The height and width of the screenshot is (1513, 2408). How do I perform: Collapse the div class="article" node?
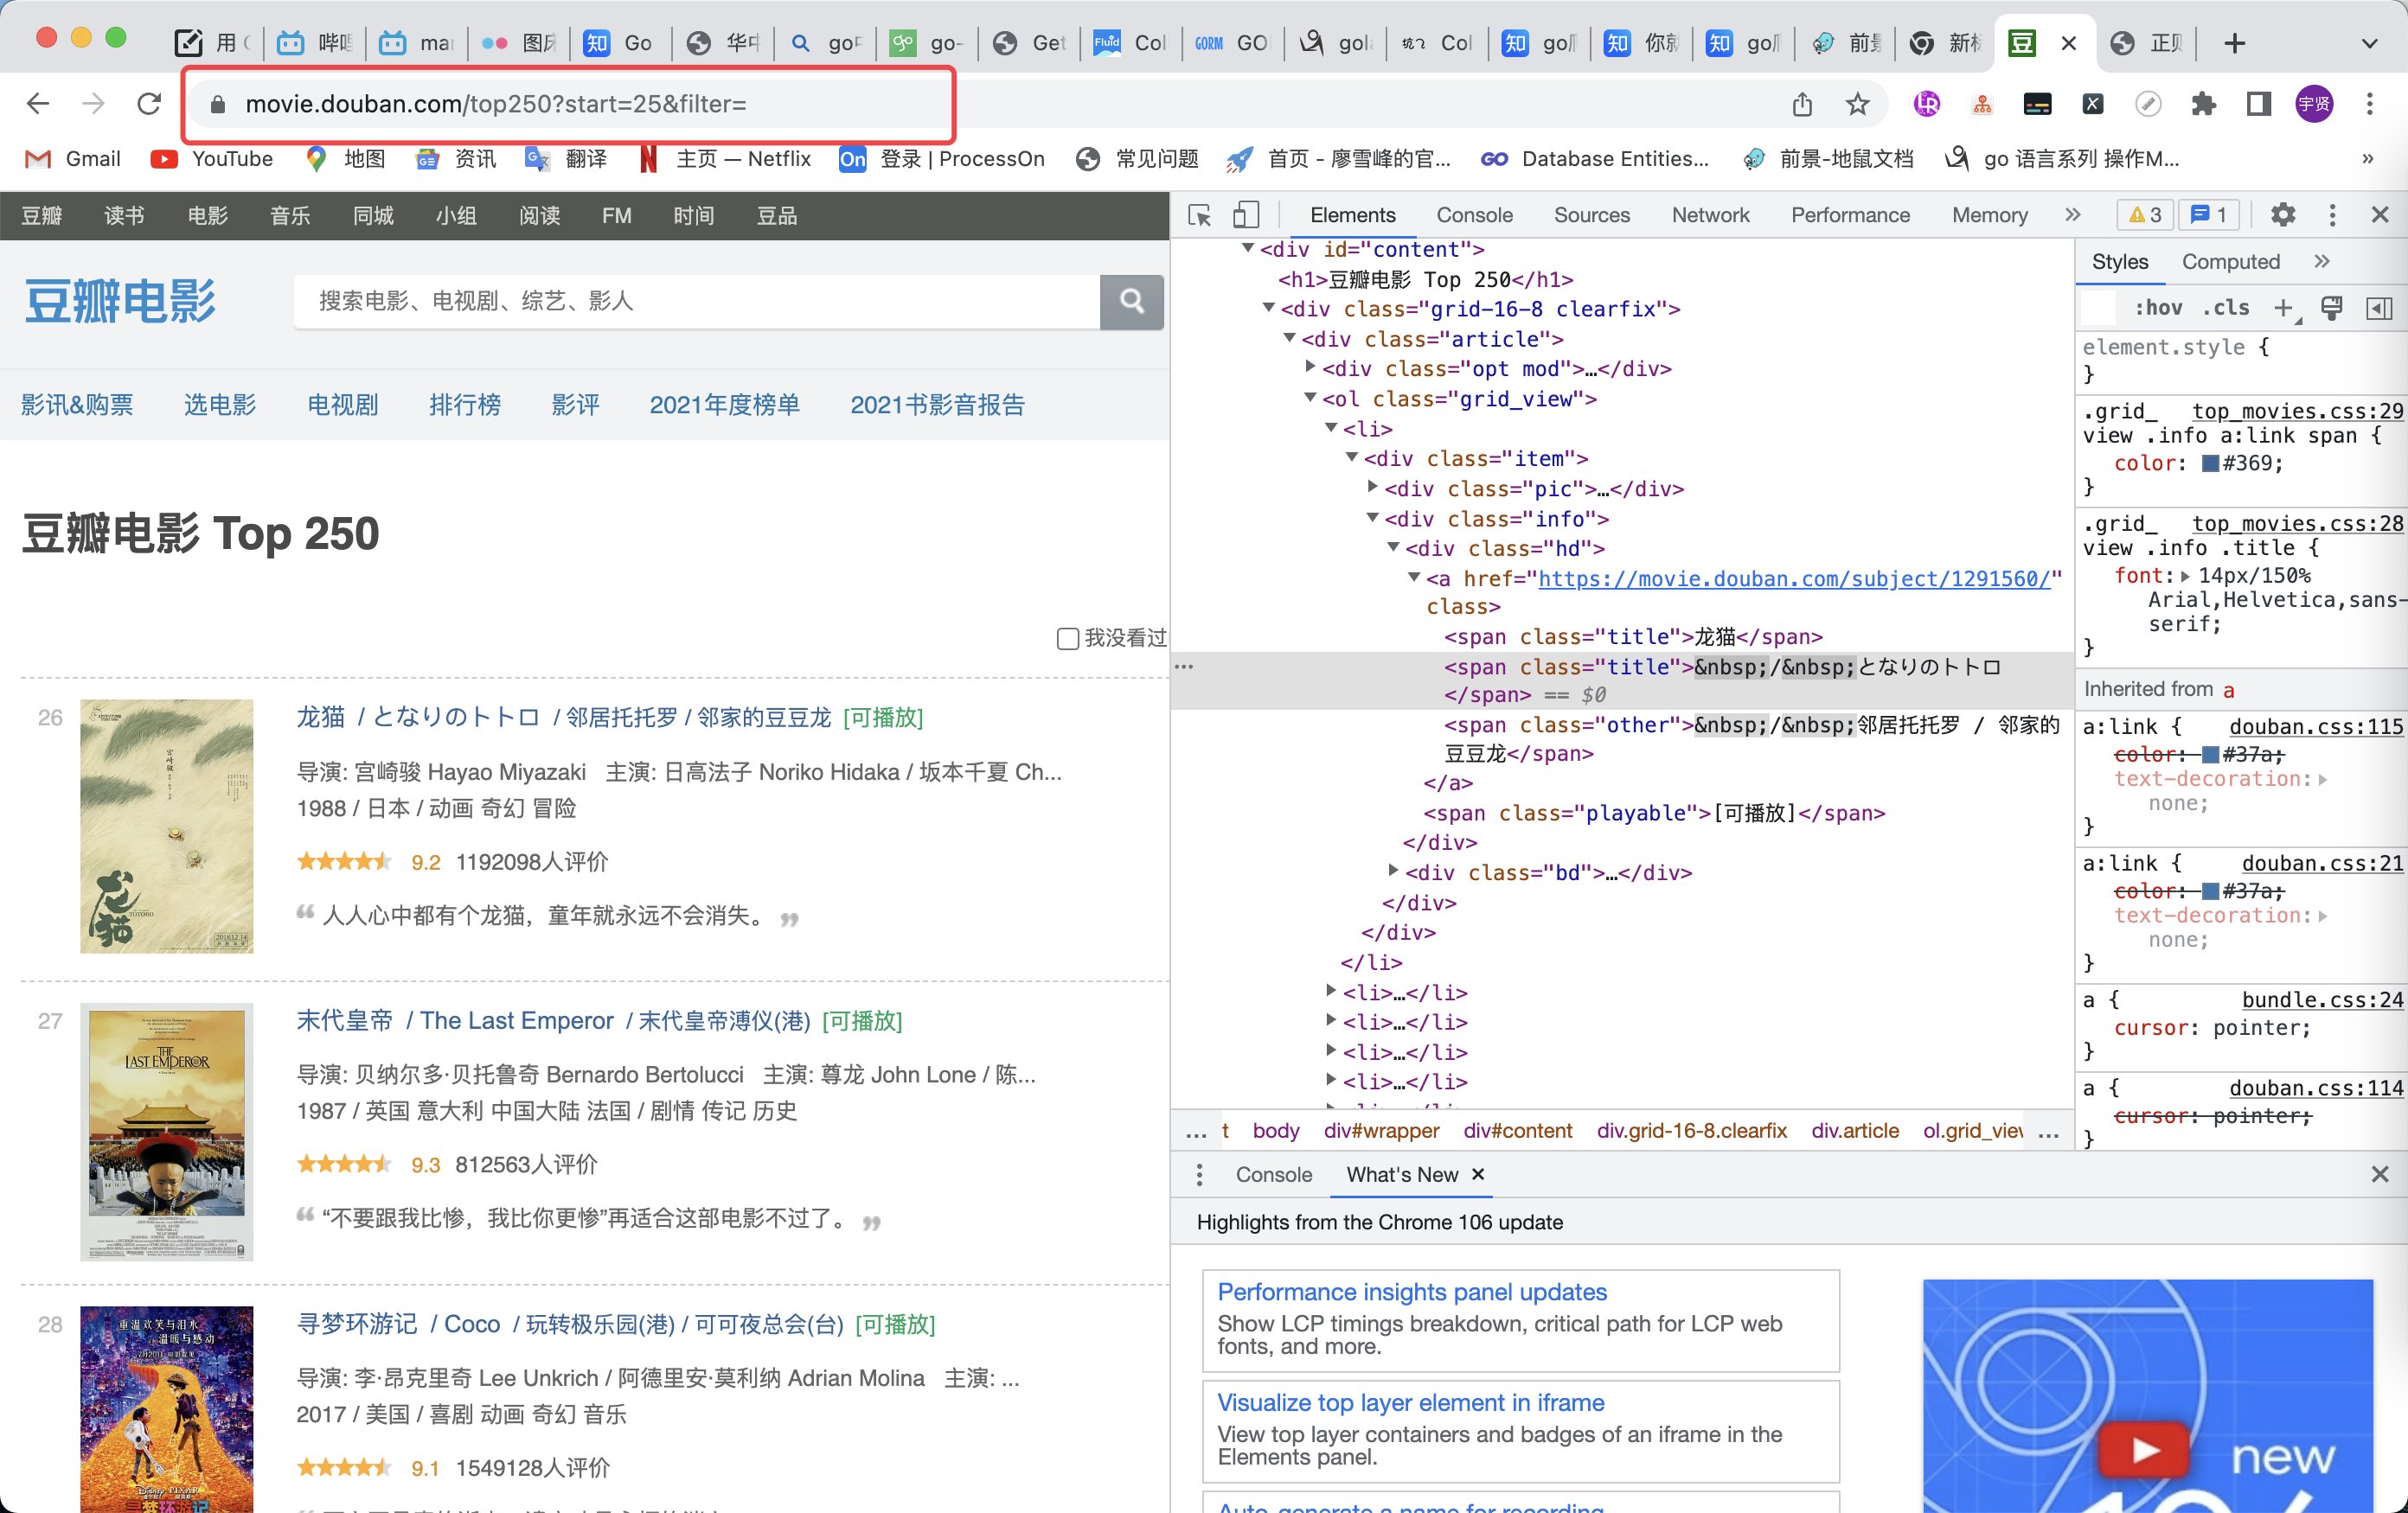(x=1290, y=338)
